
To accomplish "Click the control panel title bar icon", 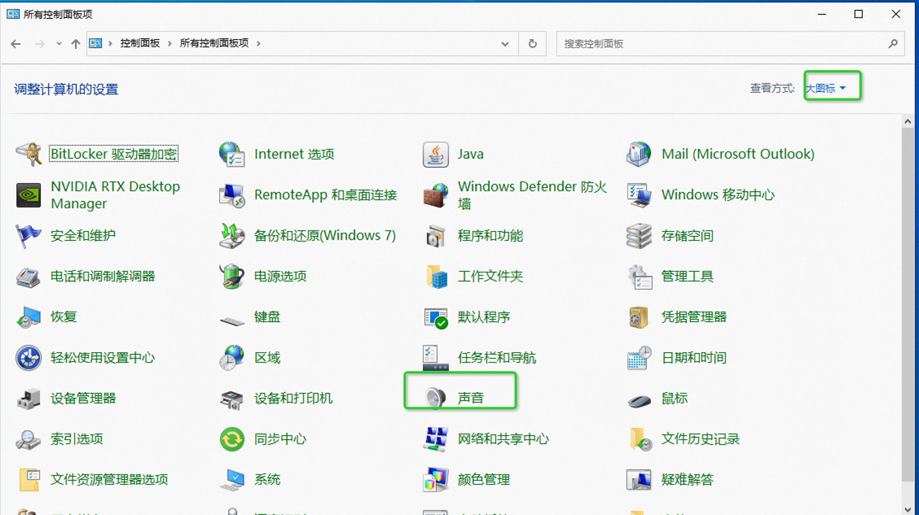I will pyautogui.click(x=13, y=14).
